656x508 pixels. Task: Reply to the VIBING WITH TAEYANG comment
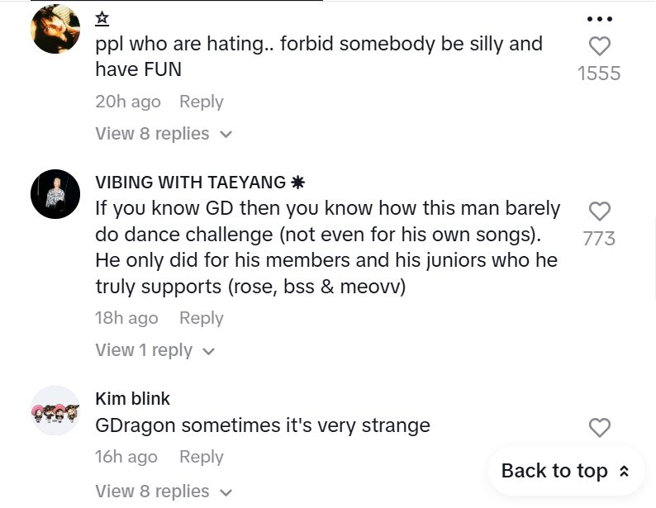202,318
